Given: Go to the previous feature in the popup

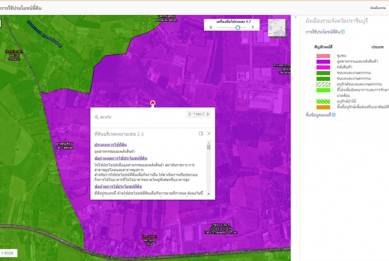Looking at the screenshot, I should [x=190, y=114].
